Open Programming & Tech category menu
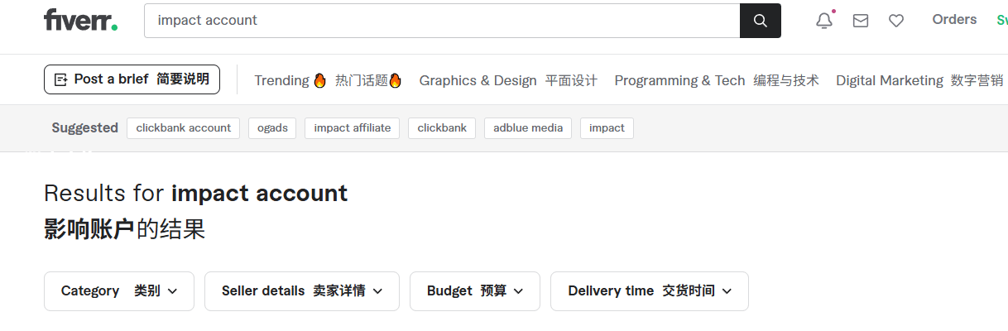This screenshot has height=331, width=1008. point(716,80)
